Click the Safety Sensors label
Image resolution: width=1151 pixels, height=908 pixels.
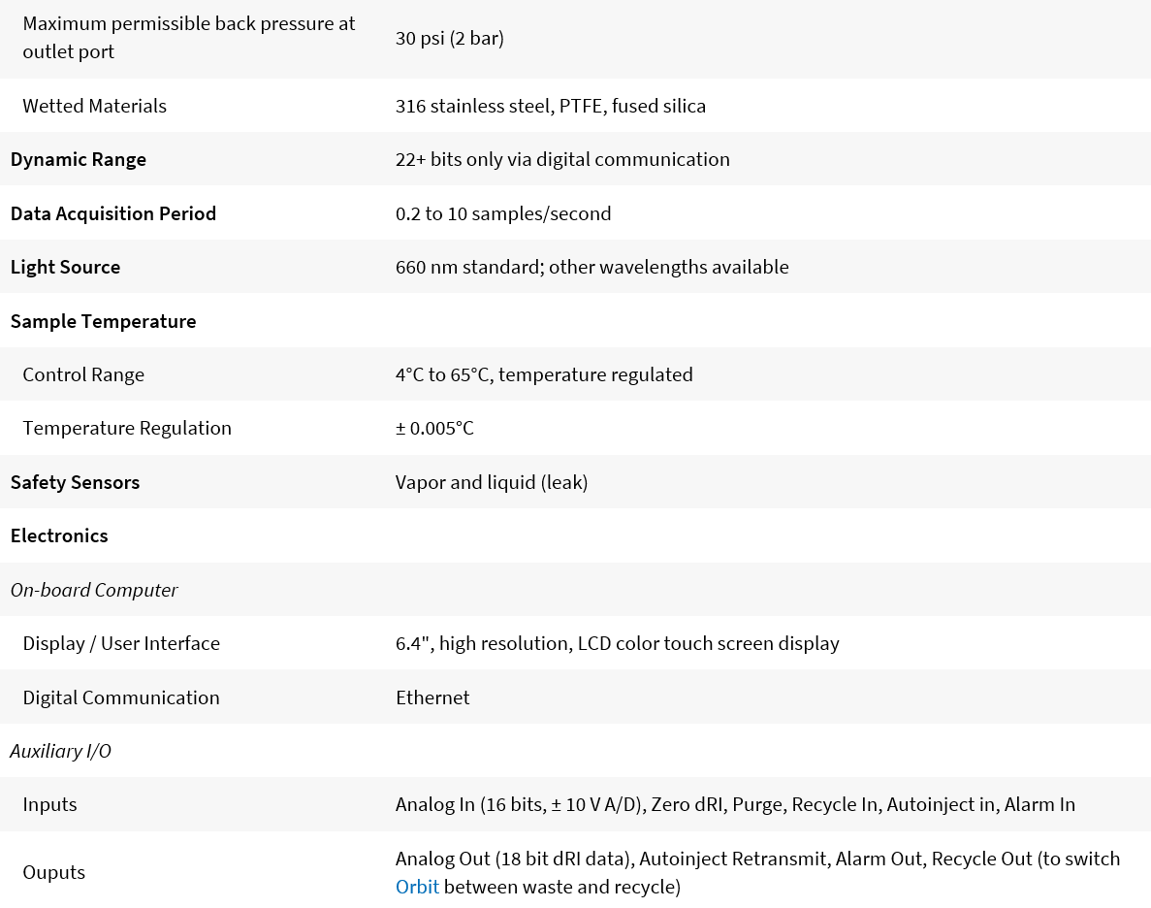click(76, 482)
